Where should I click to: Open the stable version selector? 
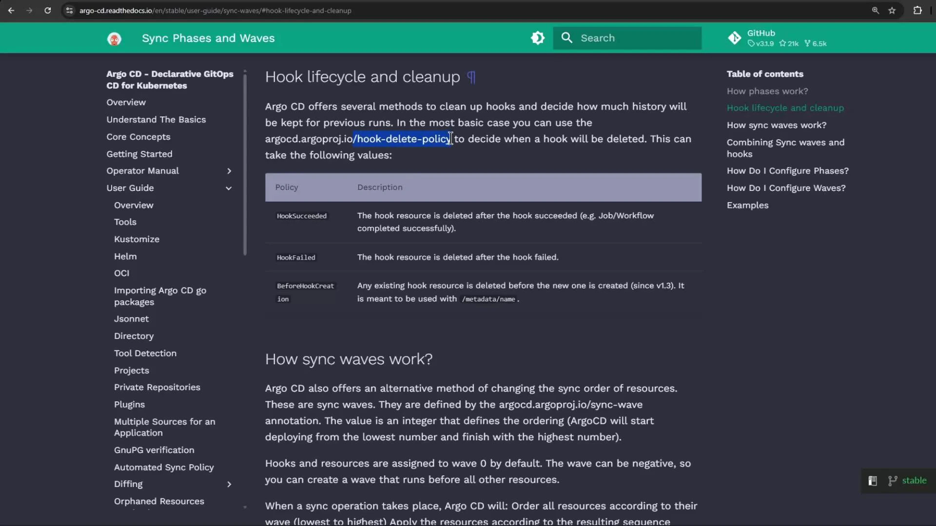(914, 480)
